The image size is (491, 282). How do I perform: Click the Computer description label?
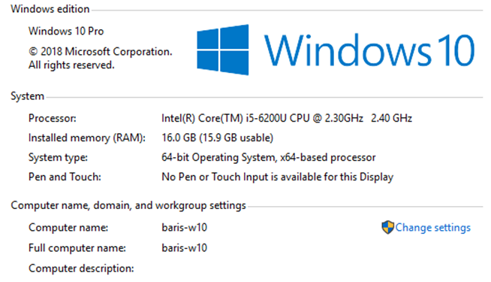tap(81, 268)
